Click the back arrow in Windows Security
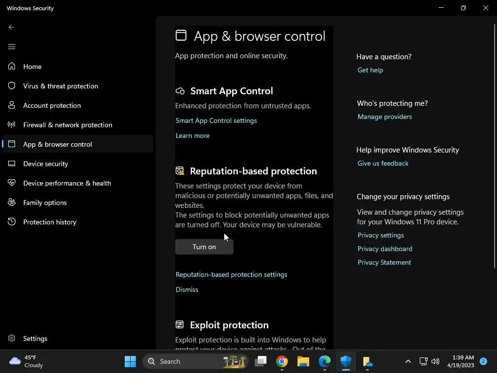This screenshot has width=497, height=373. (x=12, y=27)
